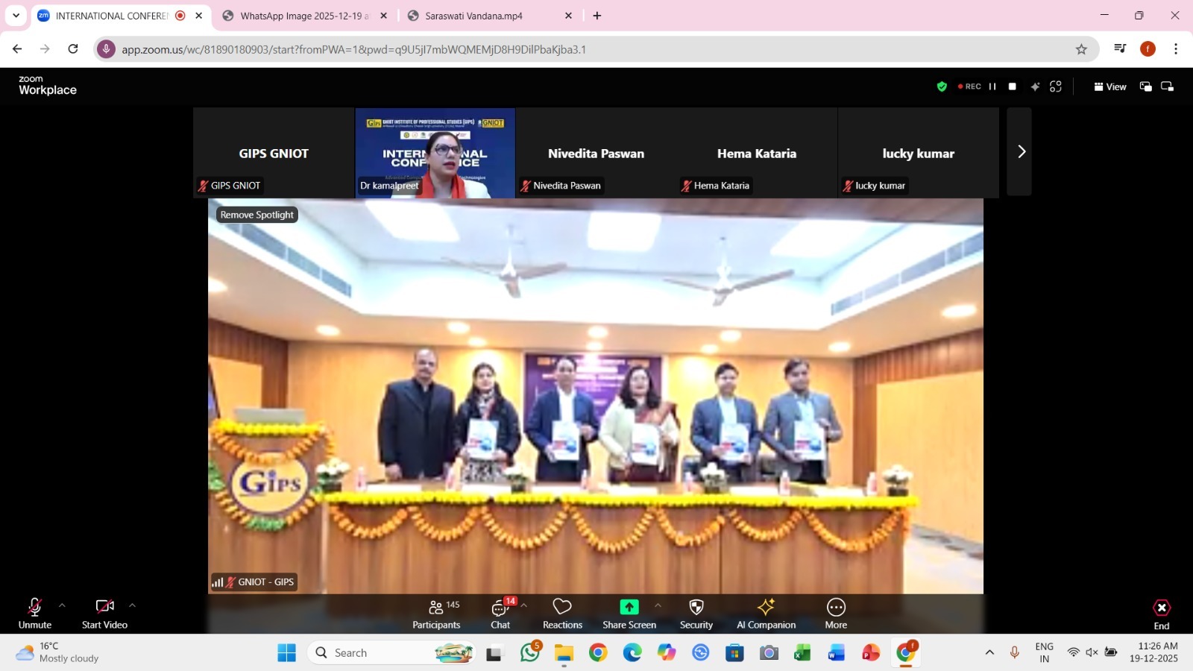Screen dimensions: 1193x671
Task: Launch the AI Companion
Action: [x=766, y=614]
